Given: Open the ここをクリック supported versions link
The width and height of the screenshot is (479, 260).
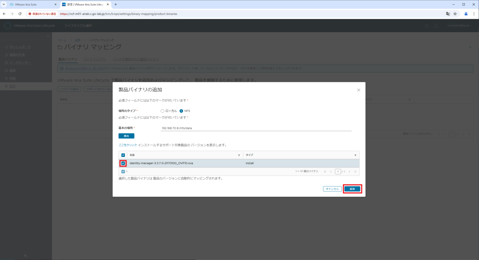Looking at the screenshot, I should [x=127, y=145].
